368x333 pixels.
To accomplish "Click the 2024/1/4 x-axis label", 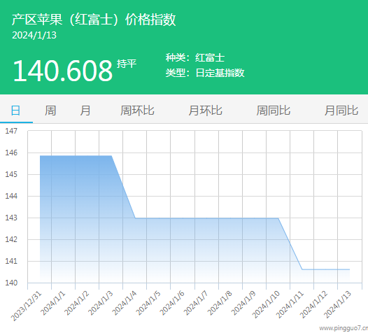I will click(x=125, y=303).
